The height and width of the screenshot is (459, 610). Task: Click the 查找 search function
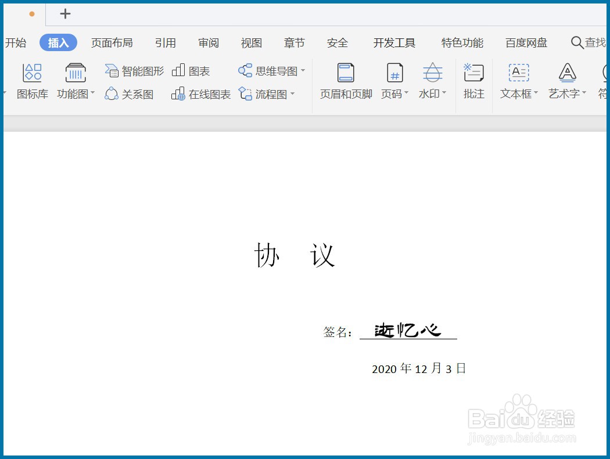tap(588, 42)
